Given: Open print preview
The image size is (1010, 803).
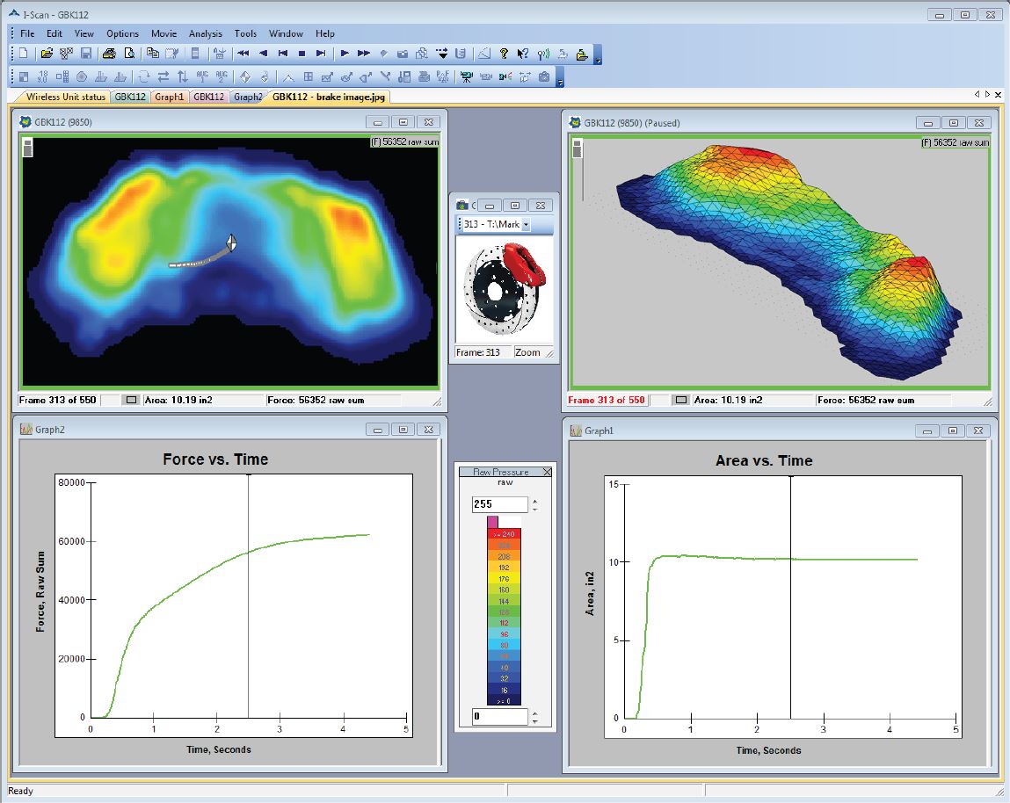Looking at the screenshot, I should 128,53.
